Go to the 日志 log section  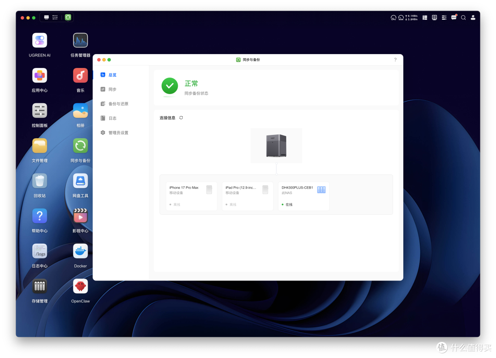coord(121,118)
